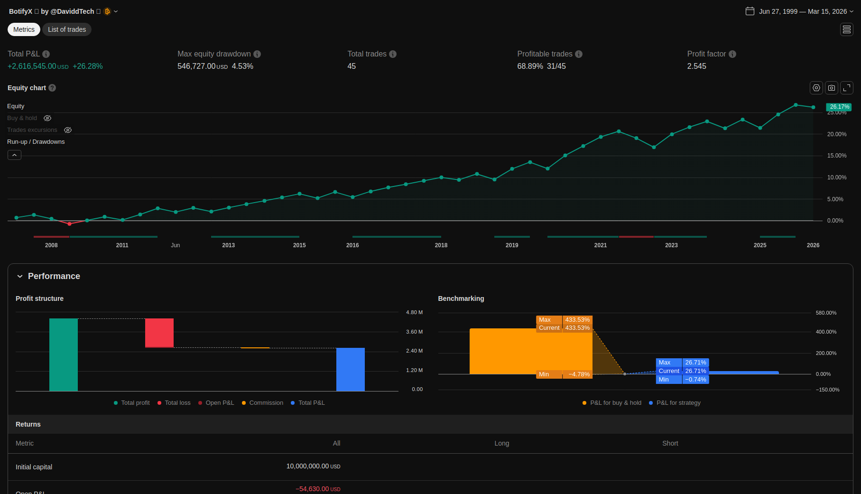The width and height of the screenshot is (861, 494).
Task: Click the Profit factor info icon
Action: pos(732,54)
